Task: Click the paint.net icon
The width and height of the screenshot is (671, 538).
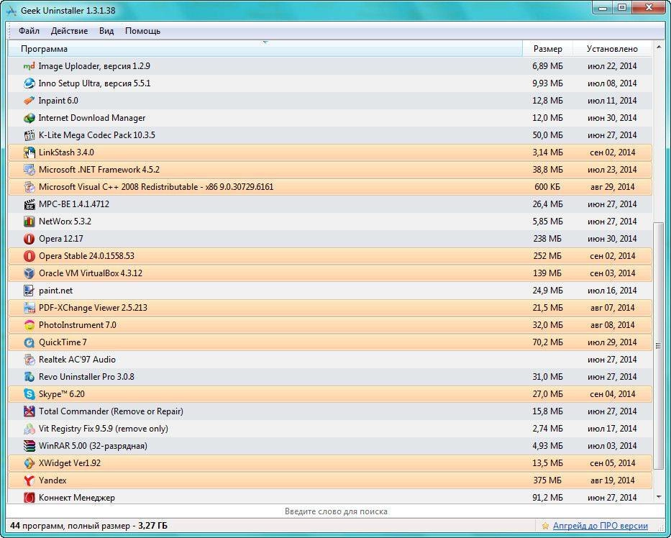Action: [29, 291]
